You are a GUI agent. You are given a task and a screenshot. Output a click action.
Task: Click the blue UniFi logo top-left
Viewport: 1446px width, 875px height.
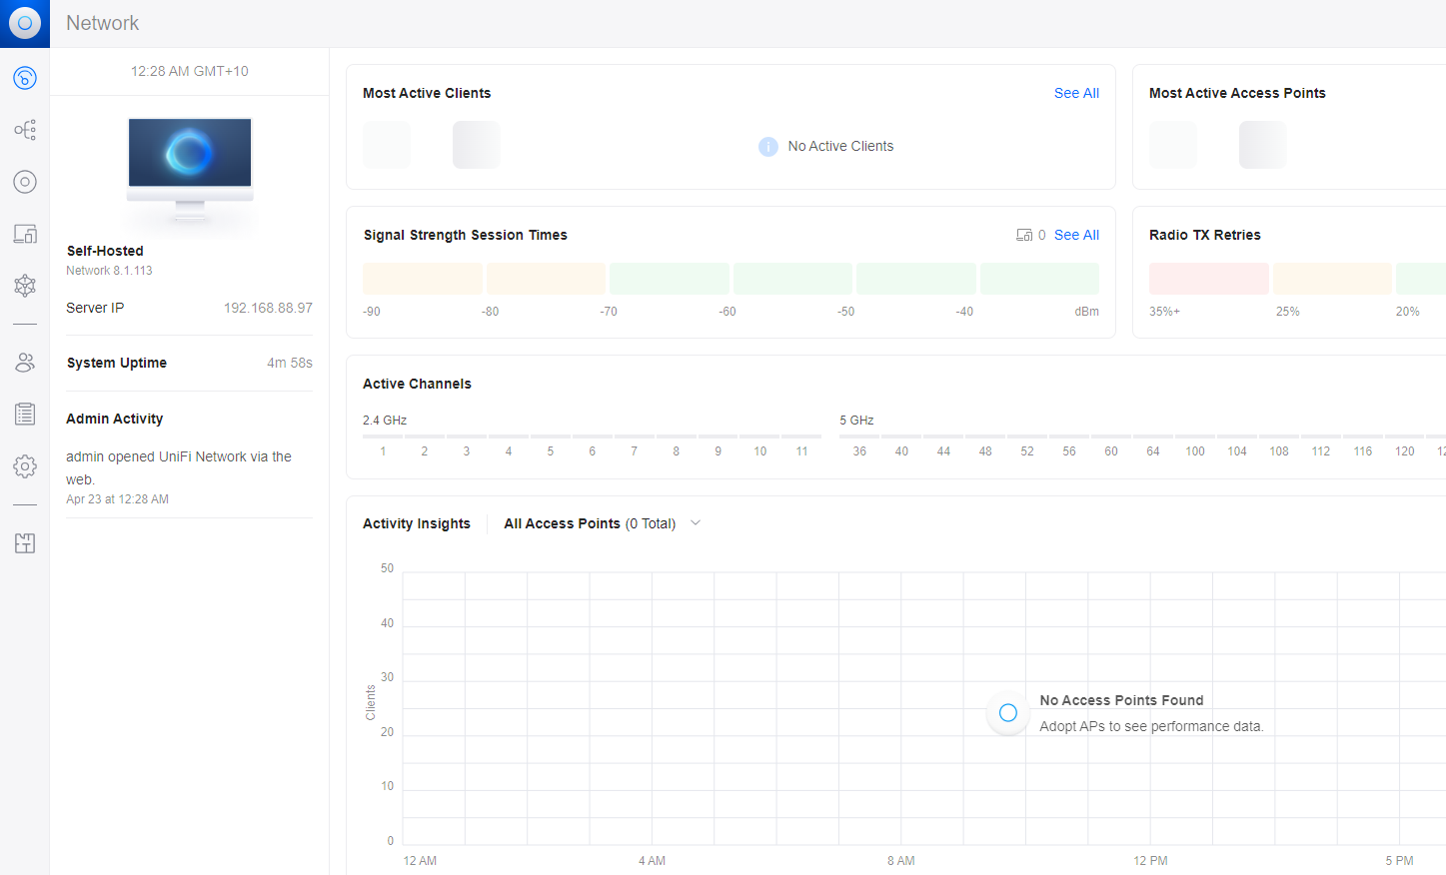[x=24, y=23]
